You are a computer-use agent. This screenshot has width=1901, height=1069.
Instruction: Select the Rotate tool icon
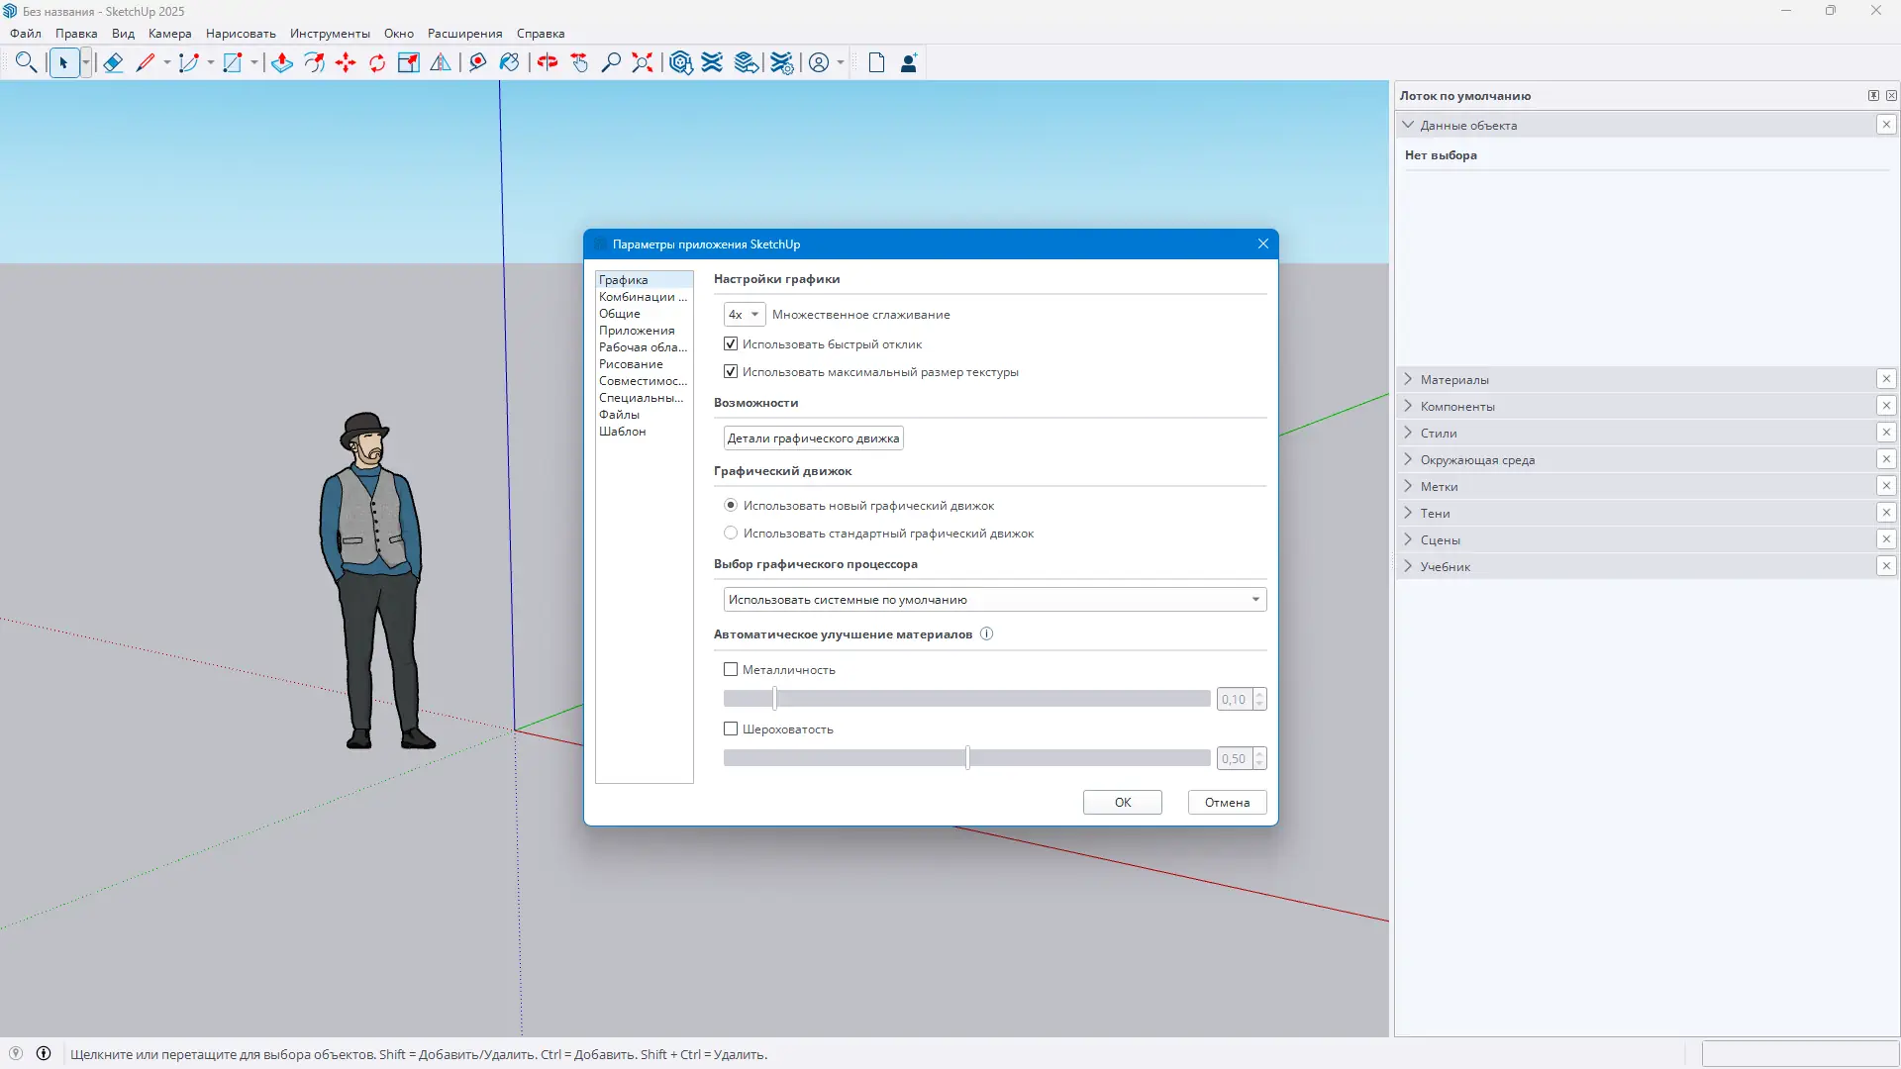click(377, 63)
